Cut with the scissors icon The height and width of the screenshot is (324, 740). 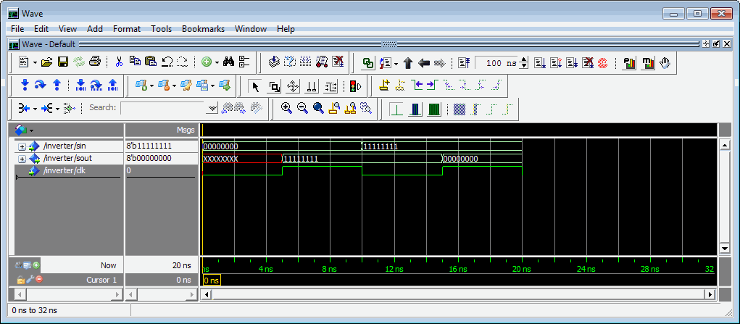click(119, 62)
